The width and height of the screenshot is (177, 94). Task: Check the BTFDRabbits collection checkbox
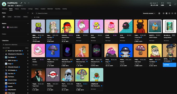[3, 70]
